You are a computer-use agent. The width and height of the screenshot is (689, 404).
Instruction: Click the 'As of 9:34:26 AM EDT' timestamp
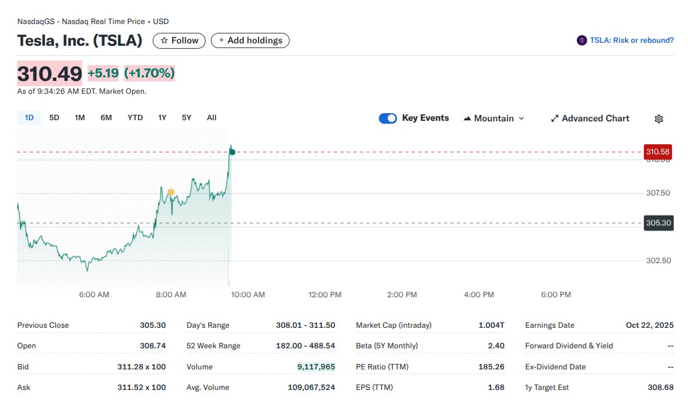click(x=82, y=91)
